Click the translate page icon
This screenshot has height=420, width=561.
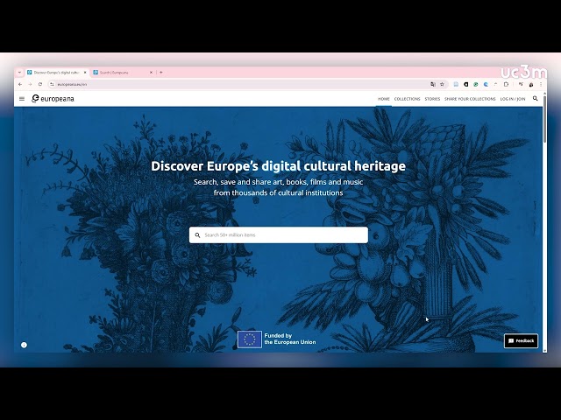[433, 84]
